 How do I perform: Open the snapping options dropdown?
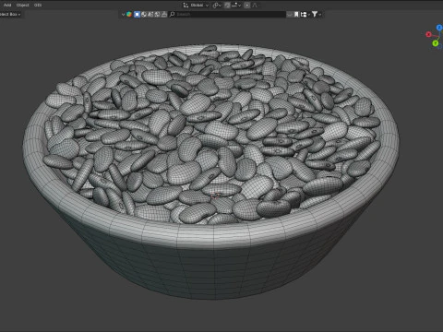(x=236, y=6)
